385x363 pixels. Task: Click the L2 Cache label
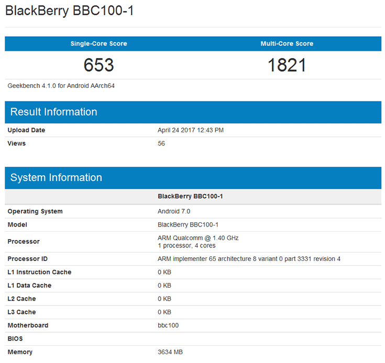click(21, 299)
